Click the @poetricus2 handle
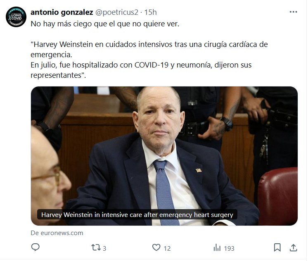The width and height of the screenshot is (308, 261). pyautogui.click(x=117, y=12)
